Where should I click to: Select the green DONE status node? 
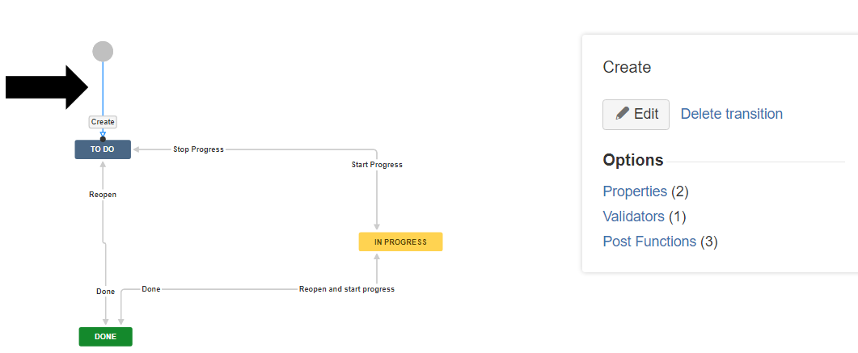(x=105, y=337)
